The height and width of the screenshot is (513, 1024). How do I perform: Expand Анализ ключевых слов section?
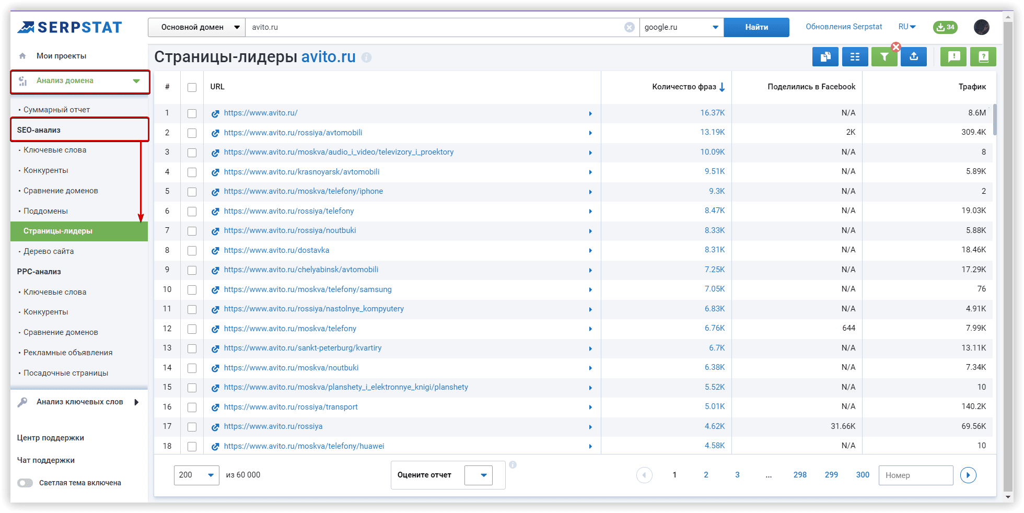click(x=136, y=402)
